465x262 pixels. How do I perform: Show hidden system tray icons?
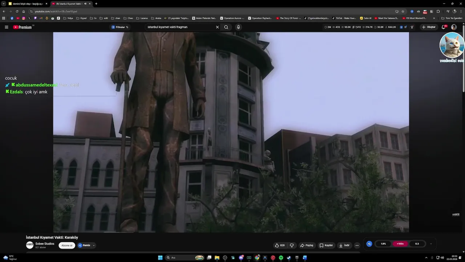click(427, 258)
